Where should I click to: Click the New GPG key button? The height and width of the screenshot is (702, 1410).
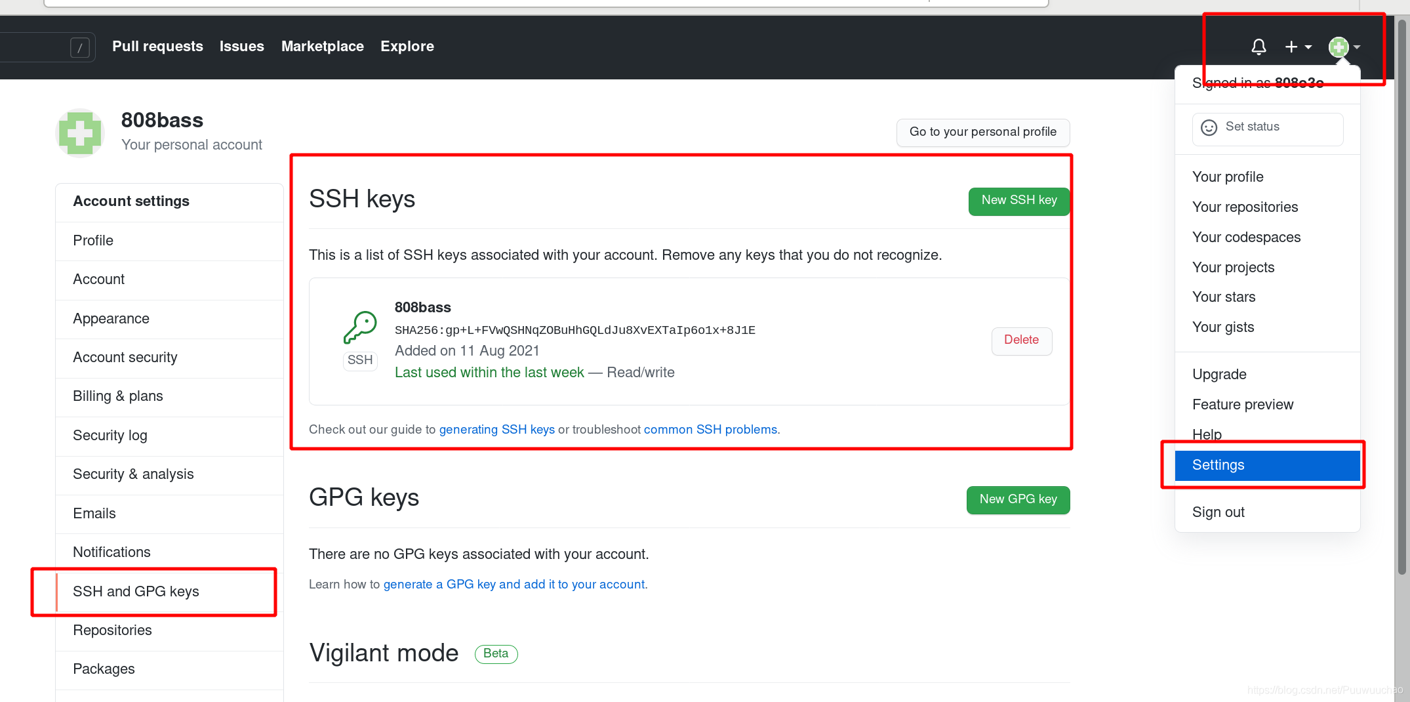[x=1018, y=500]
